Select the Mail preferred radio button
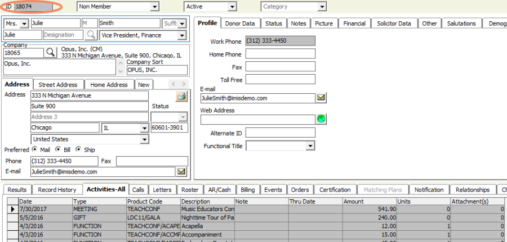 pos(35,150)
